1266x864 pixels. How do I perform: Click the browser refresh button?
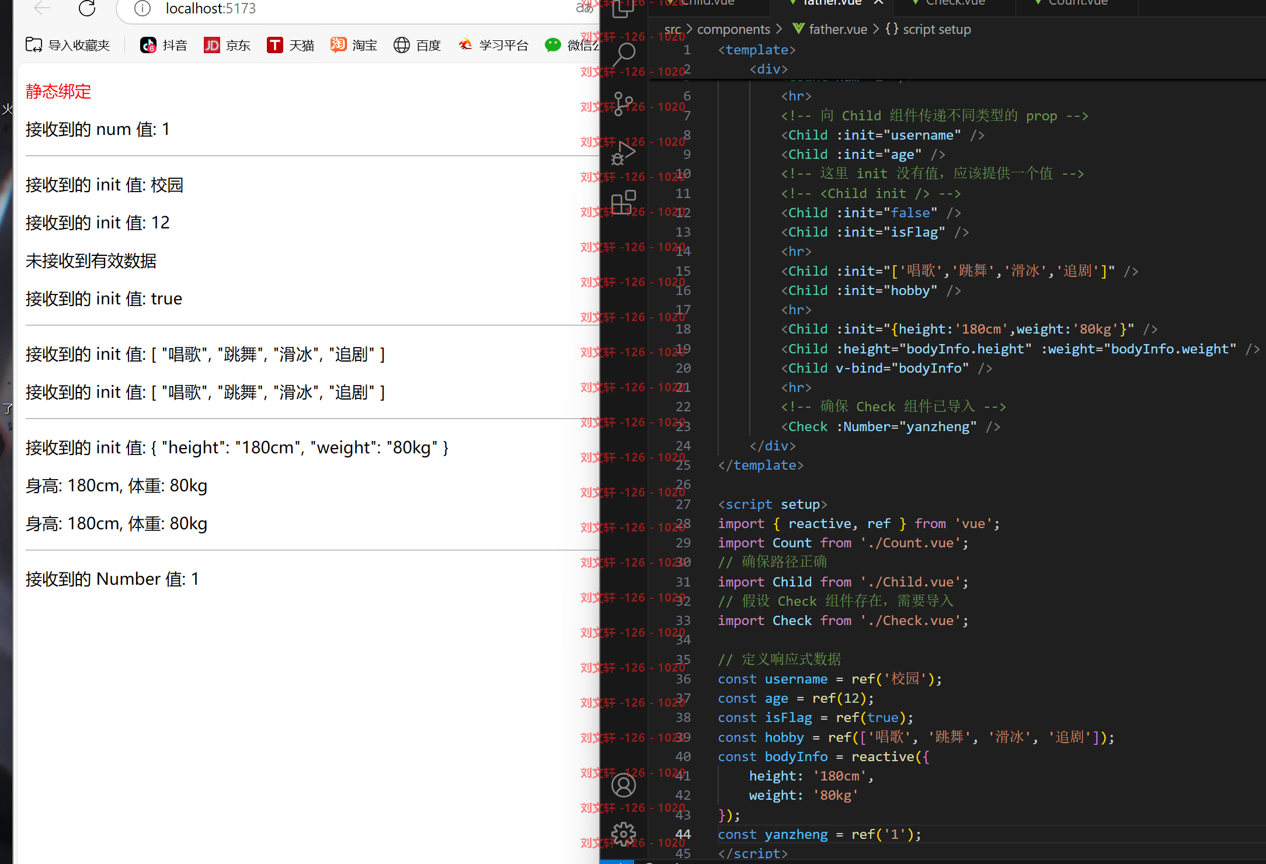[x=87, y=8]
